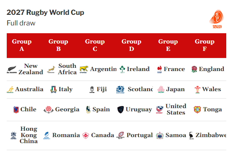Click the England red rose logo
This screenshot has width=244, height=153.
[x=194, y=69]
